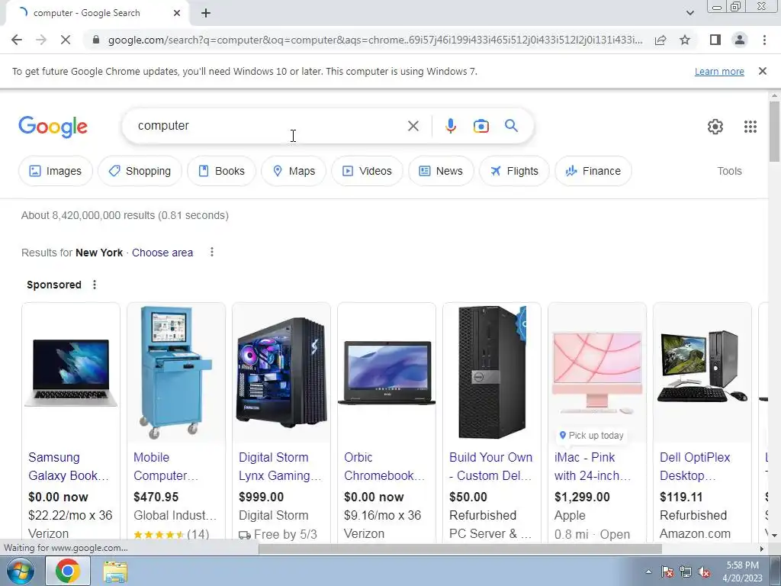Switch to Flights results
The height and width of the screenshot is (586, 781).
(514, 171)
